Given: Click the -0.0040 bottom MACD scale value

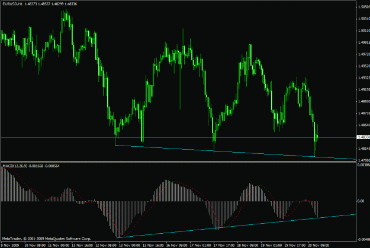Looking at the screenshot, I should click(x=363, y=240).
